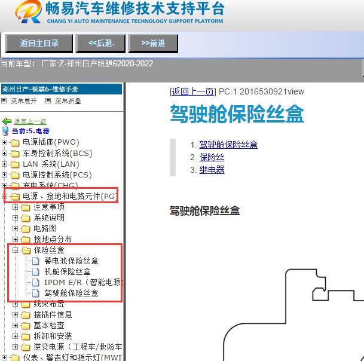This screenshot has height=361, width=364.
Task: Click the 车身控制系统(BCS) folder icon
Action: pyautogui.click(x=15, y=154)
